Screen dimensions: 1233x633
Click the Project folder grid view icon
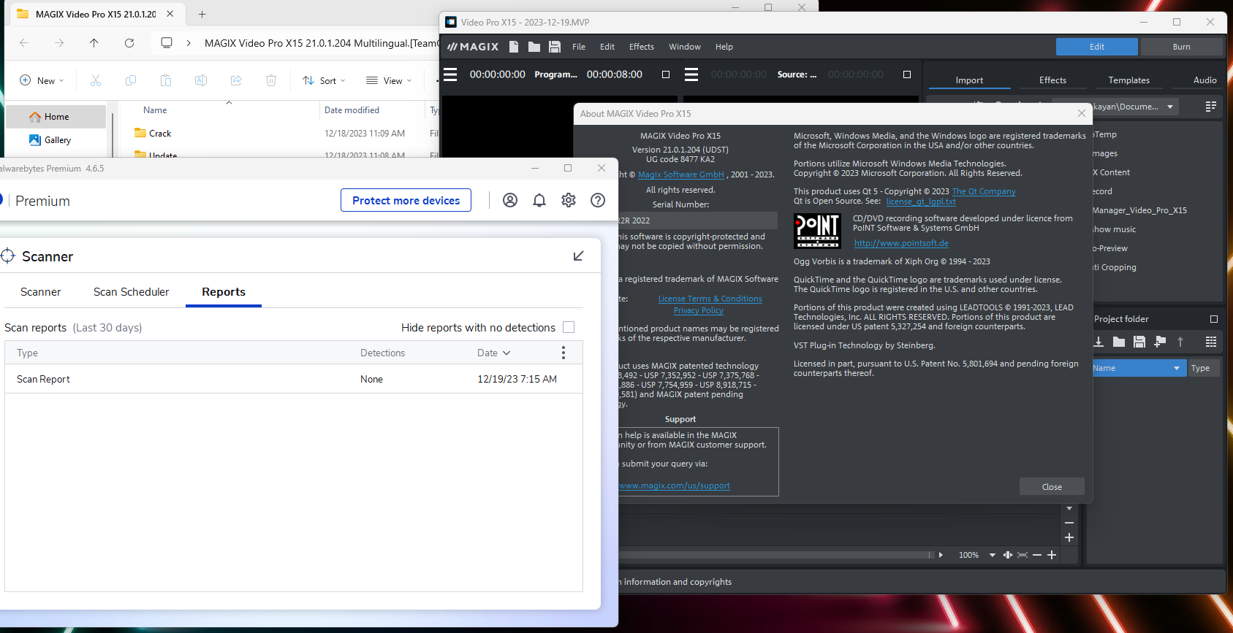[1211, 342]
